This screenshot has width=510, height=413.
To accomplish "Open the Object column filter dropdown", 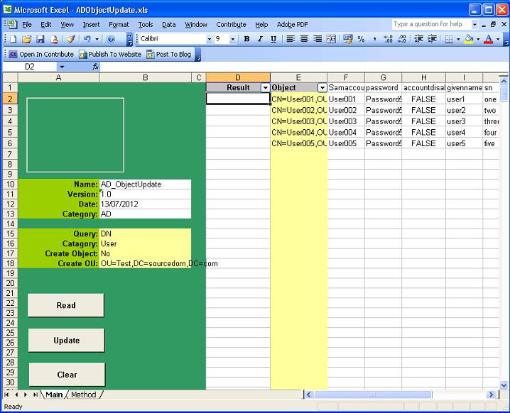I will click(x=322, y=88).
